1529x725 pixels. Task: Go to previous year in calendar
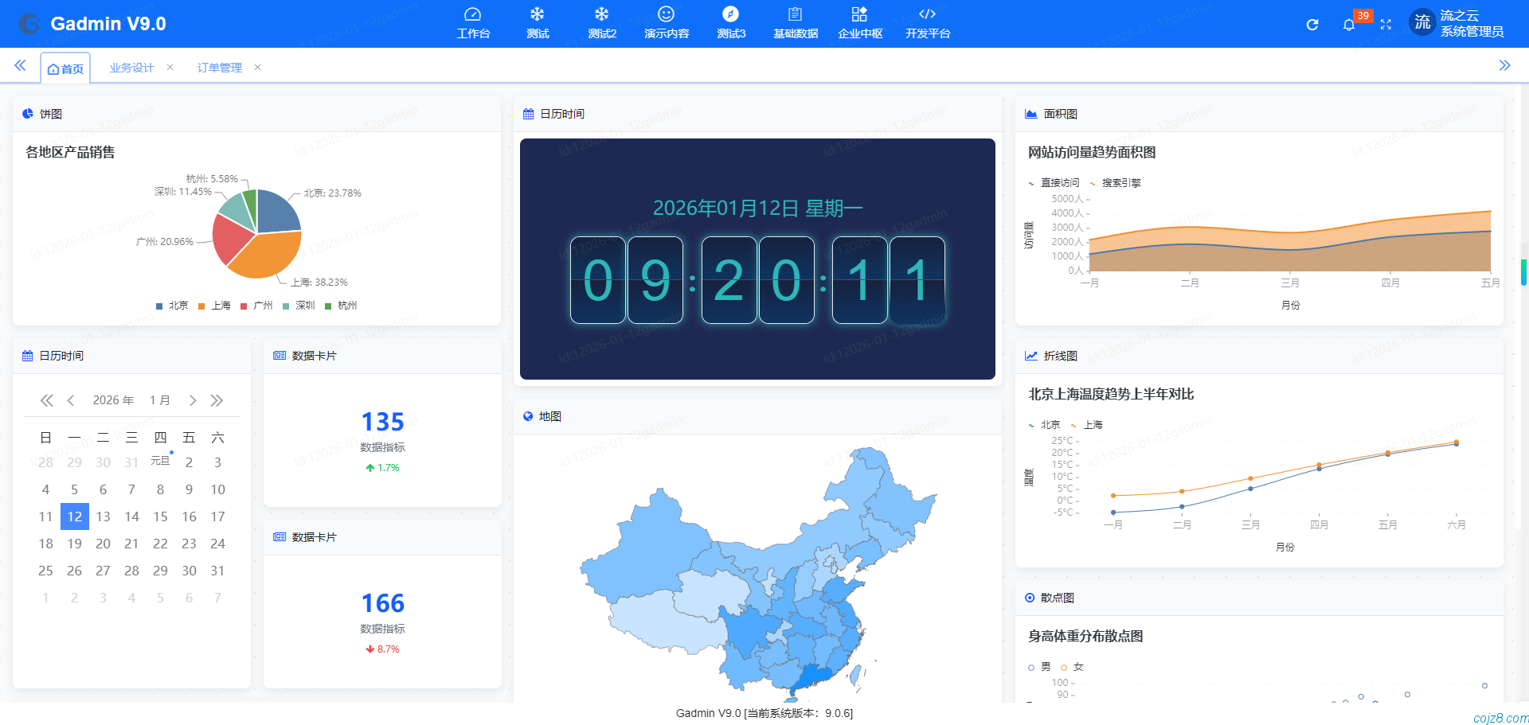(x=47, y=400)
